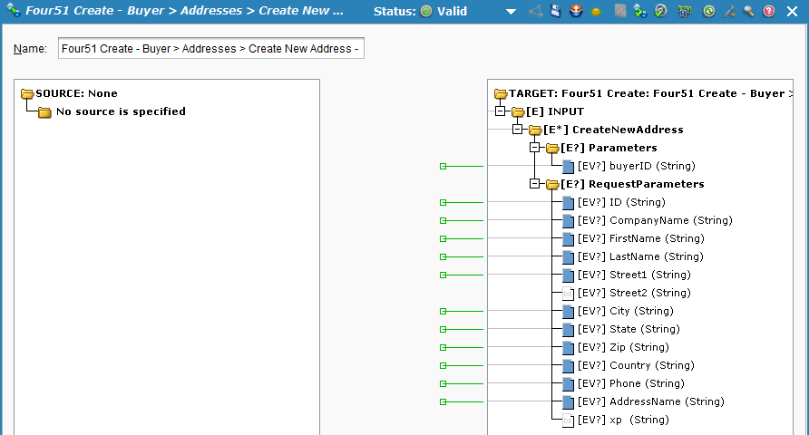Click the SOURCE: None folder icon
This screenshot has height=435, width=809.
[27, 93]
